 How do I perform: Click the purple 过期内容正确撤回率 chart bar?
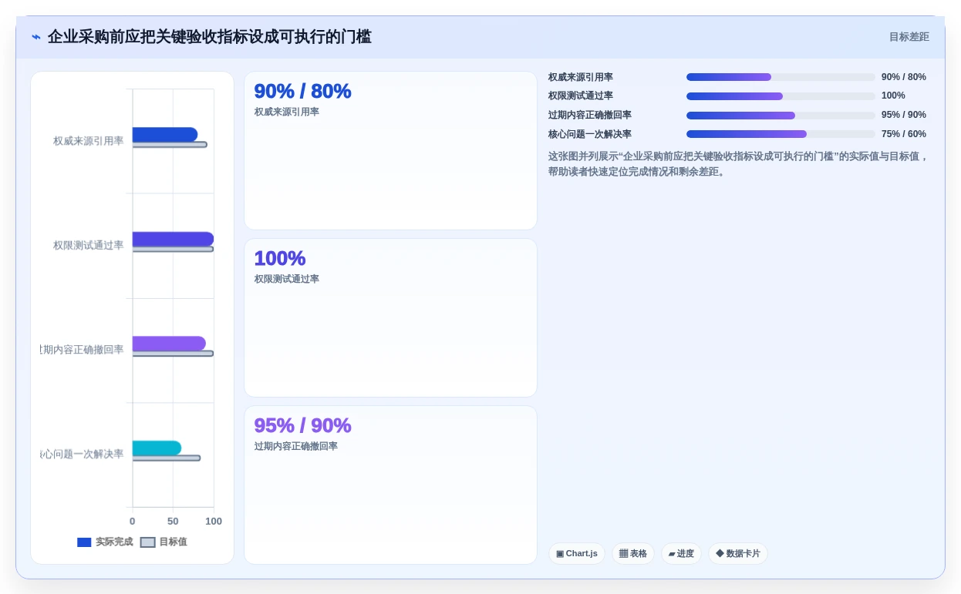(169, 344)
